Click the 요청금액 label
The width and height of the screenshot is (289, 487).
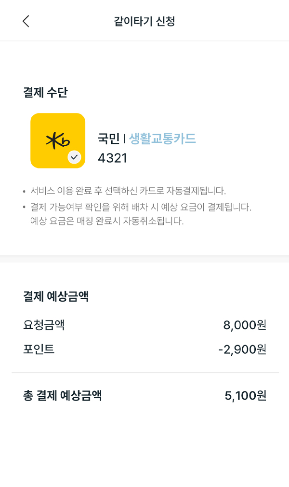coord(44,325)
